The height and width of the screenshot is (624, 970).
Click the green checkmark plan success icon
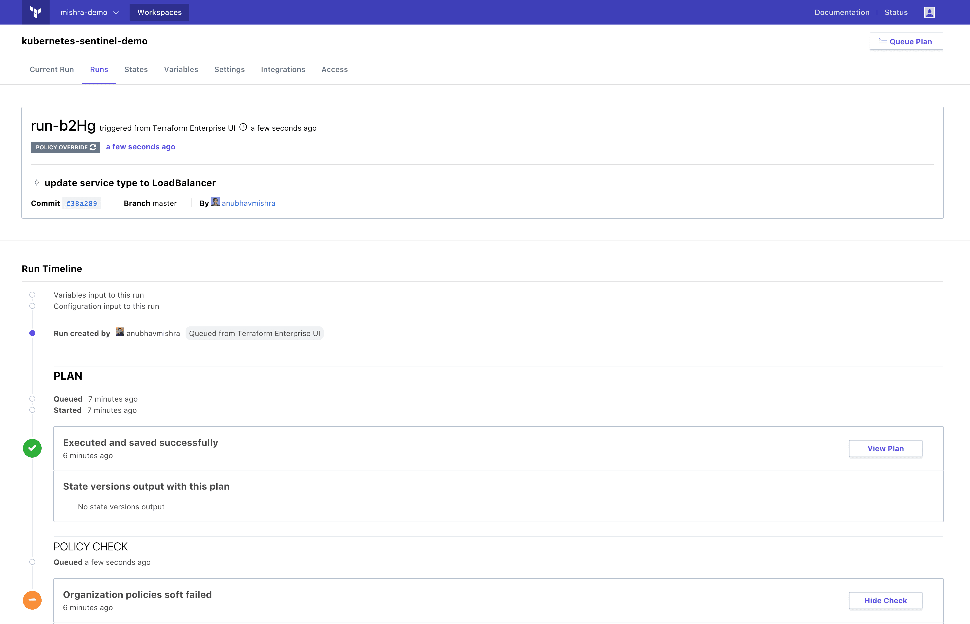tap(33, 448)
